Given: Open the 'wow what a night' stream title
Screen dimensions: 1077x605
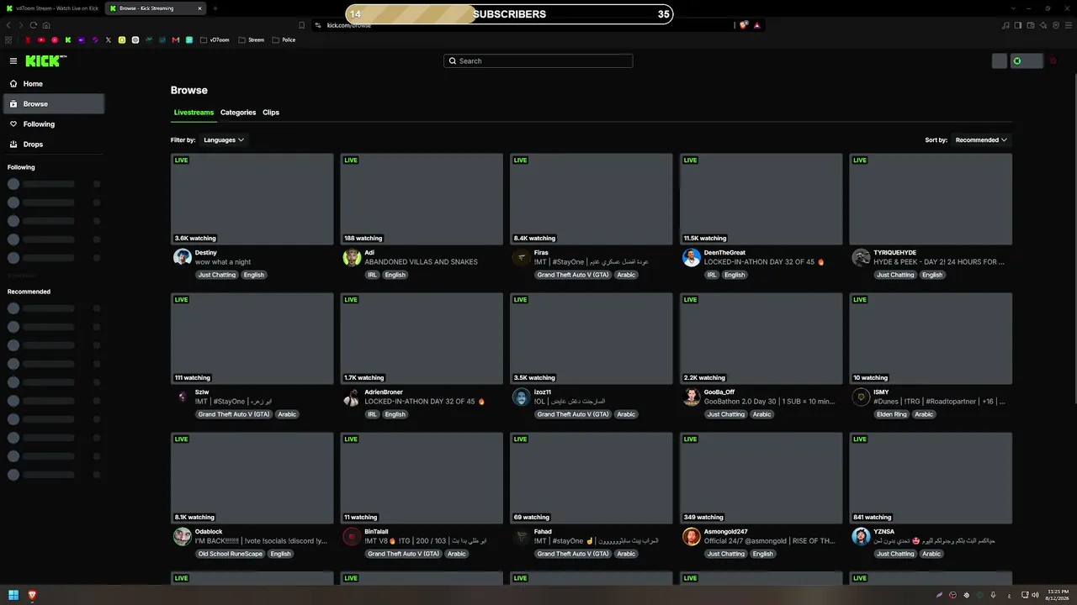Looking at the screenshot, I should click(223, 262).
